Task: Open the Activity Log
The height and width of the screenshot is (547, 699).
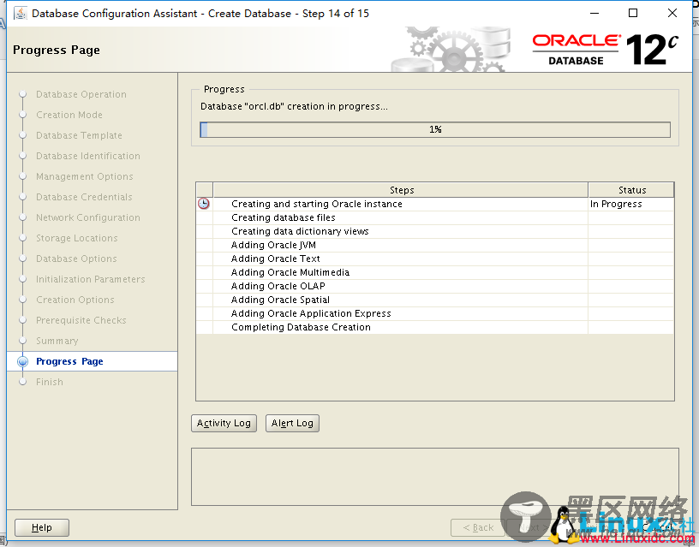Action: (x=224, y=423)
